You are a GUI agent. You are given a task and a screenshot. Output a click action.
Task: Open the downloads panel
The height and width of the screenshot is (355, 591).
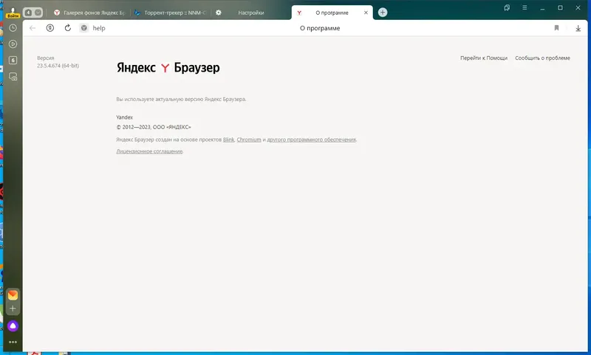click(578, 28)
